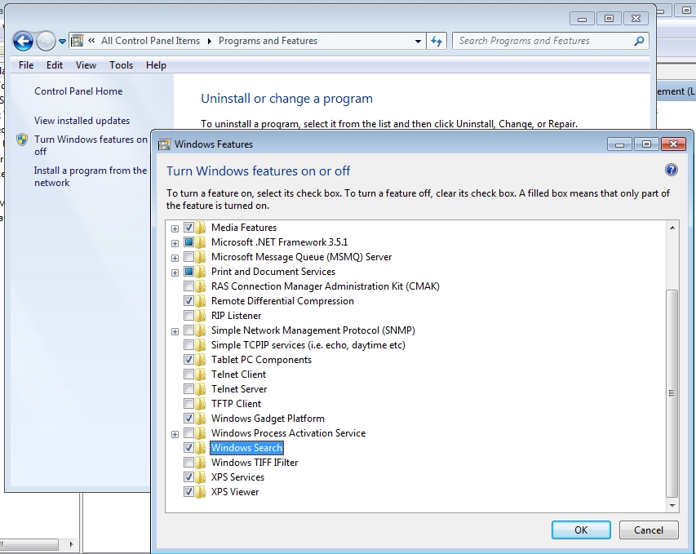Expand Microsoft Message Queue (MSMQ) Server node
The height and width of the screenshot is (554, 696).
[175, 258]
